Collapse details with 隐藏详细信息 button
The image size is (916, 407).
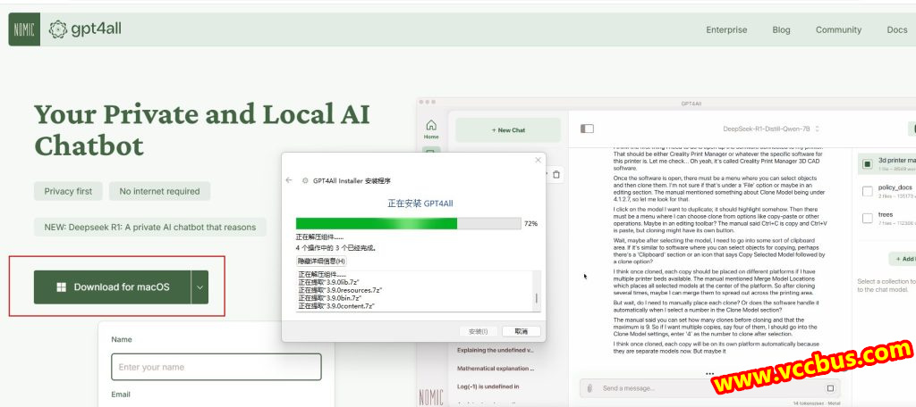[x=321, y=261]
